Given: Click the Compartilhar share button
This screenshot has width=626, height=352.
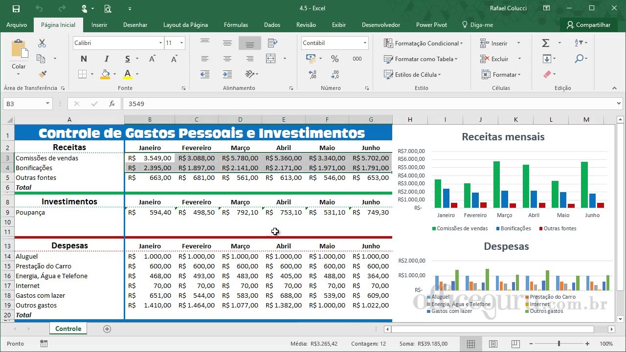Looking at the screenshot, I should 589,25.
